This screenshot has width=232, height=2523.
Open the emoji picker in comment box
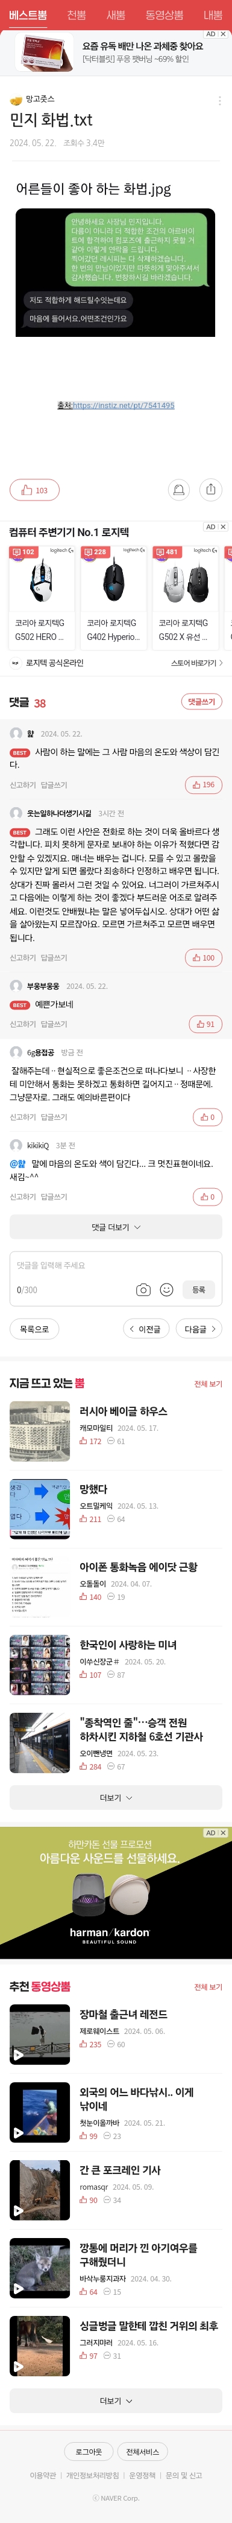[x=166, y=1290]
